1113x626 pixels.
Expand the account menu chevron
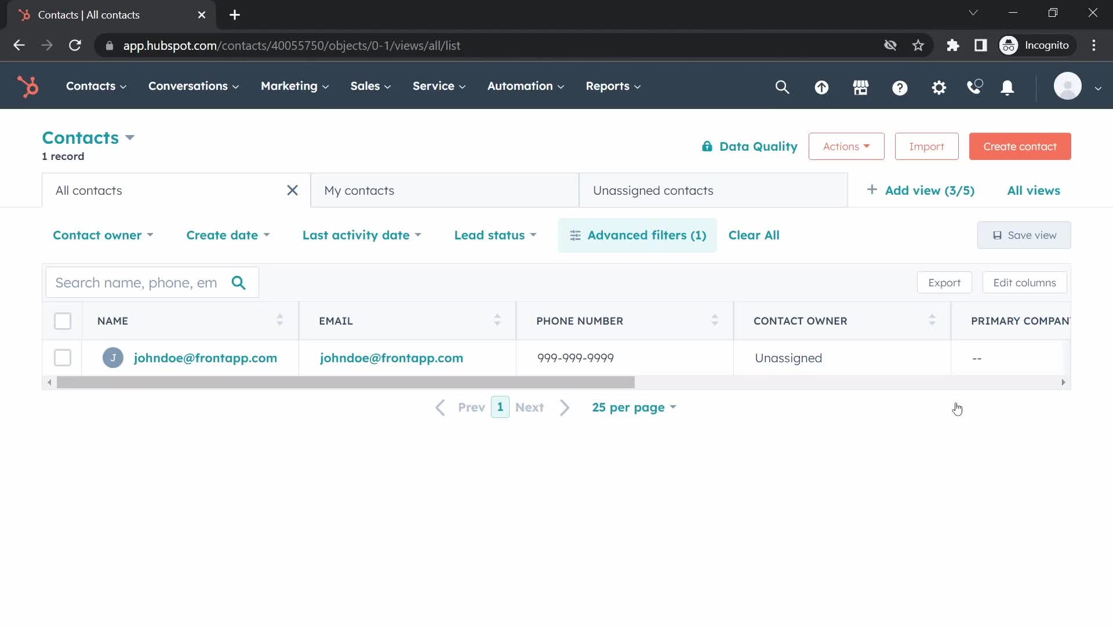pos(1098,88)
